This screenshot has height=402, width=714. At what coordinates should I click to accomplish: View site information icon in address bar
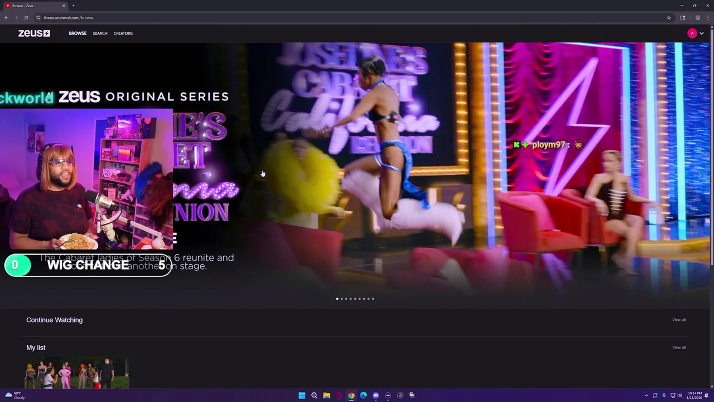(x=38, y=18)
